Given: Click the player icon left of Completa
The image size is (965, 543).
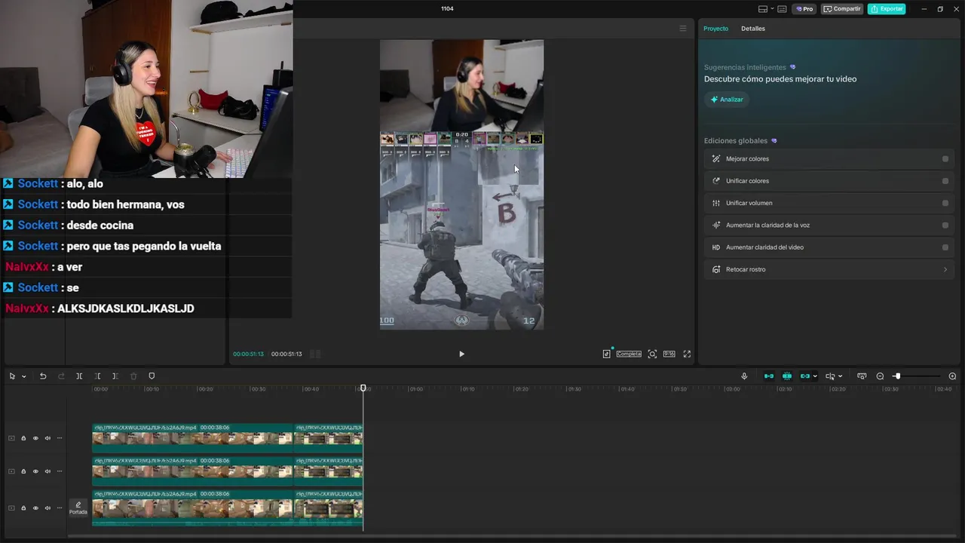Looking at the screenshot, I should (x=606, y=354).
